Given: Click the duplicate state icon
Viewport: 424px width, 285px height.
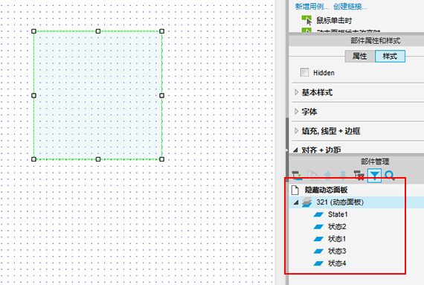Looking at the screenshot, I should point(312,176).
